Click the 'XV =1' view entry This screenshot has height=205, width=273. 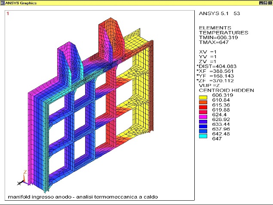(x=208, y=52)
